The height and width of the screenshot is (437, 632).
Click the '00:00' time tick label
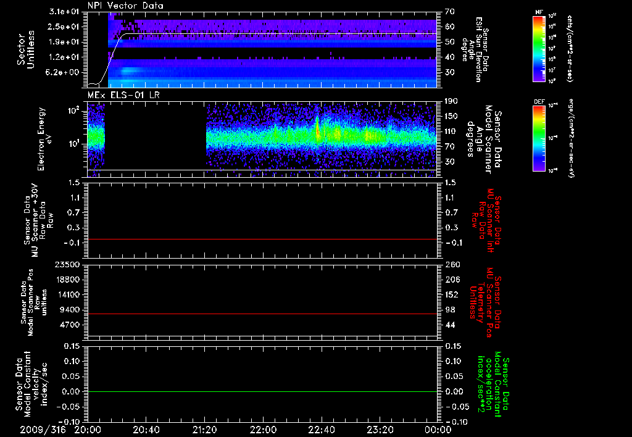click(438, 430)
